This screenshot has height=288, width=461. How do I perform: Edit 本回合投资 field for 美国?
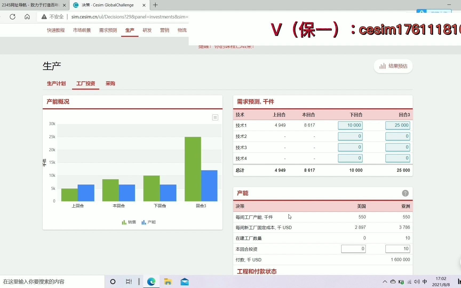(353, 249)
